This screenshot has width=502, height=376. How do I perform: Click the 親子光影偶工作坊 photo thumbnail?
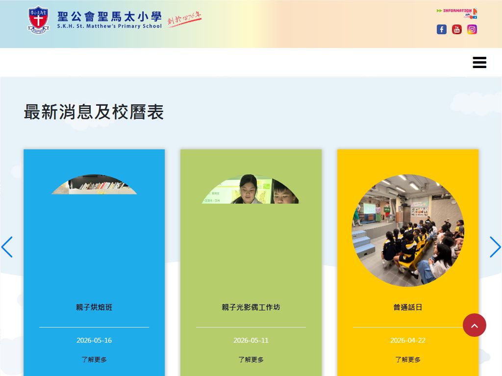coord(251,189)
